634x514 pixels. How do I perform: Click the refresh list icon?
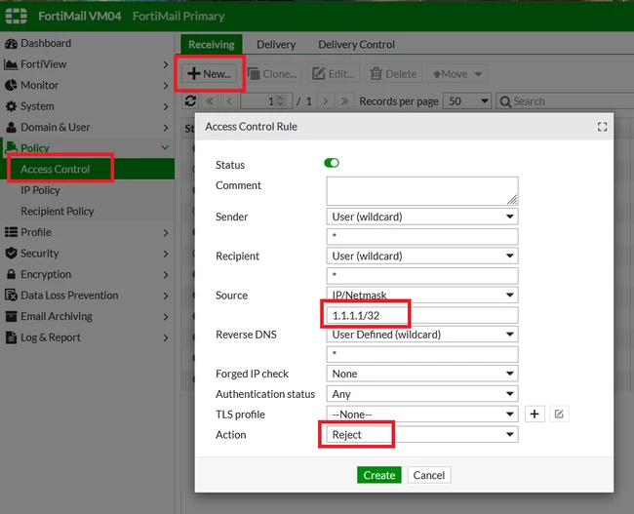[190, 100]
